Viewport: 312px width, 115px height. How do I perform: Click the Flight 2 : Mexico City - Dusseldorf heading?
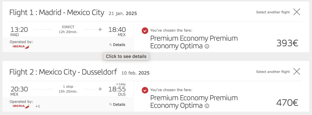(63, 72)
